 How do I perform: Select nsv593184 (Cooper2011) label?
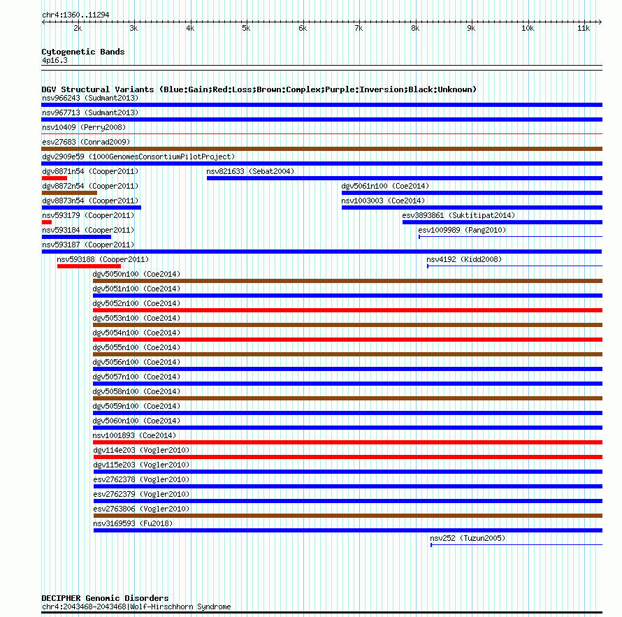(x=88, y=230)
